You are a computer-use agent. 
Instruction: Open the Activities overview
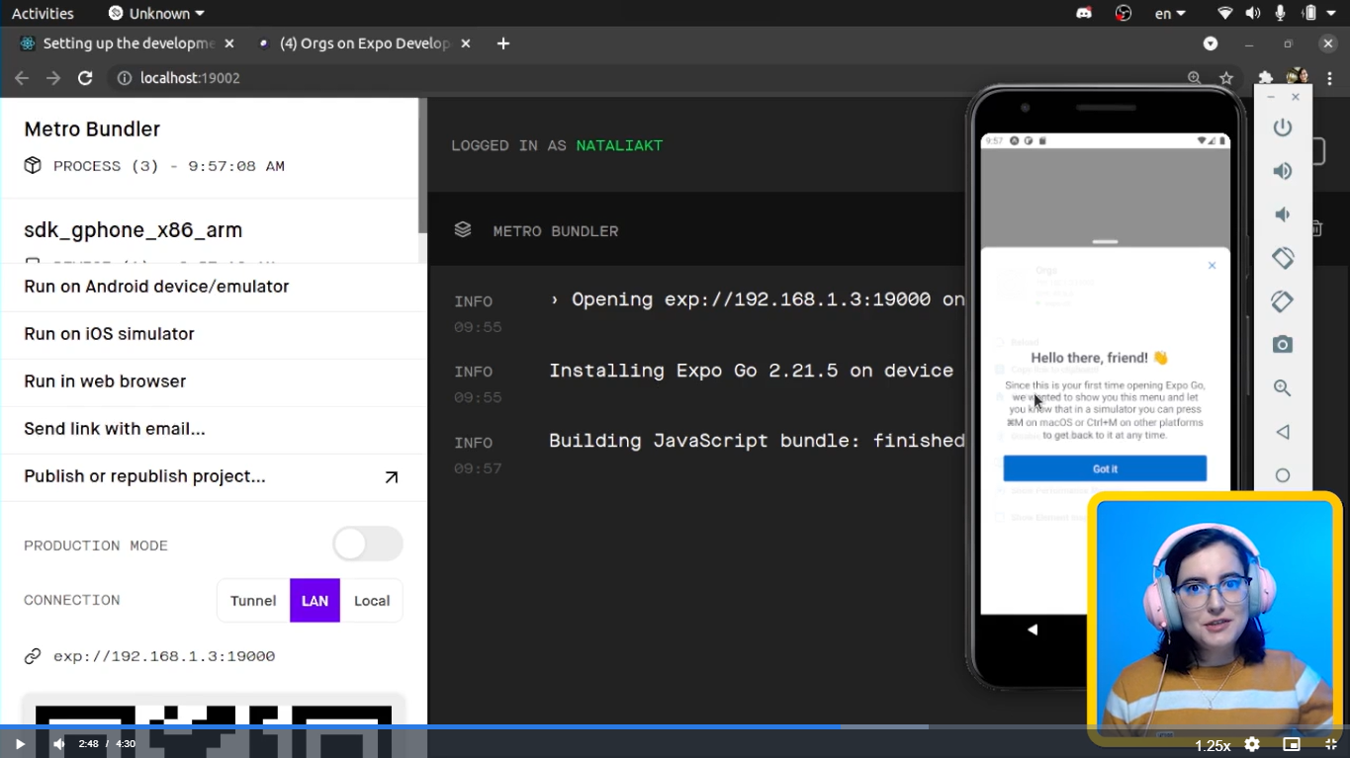[x=43, y=13]
